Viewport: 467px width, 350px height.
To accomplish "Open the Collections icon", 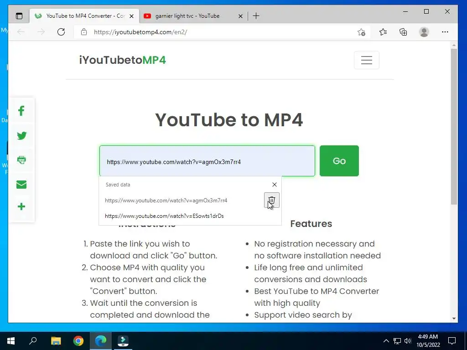I will click(403, 32).
